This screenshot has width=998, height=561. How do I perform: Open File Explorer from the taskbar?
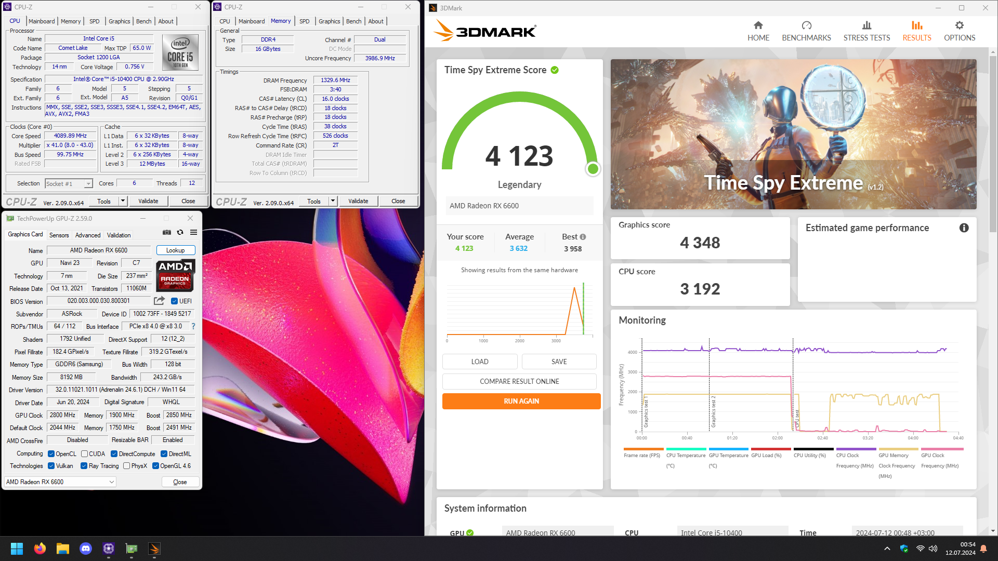[63, 549]
